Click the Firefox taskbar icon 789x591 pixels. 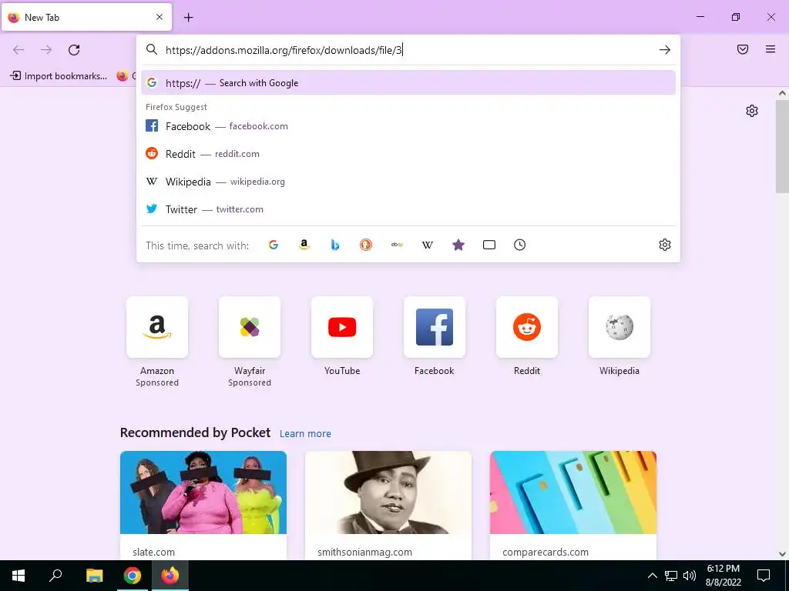(x=170, y=576)
